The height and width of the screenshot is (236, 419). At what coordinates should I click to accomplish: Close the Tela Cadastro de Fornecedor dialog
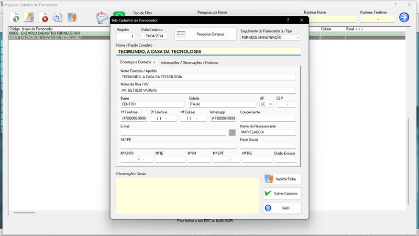tap(302, 20)
